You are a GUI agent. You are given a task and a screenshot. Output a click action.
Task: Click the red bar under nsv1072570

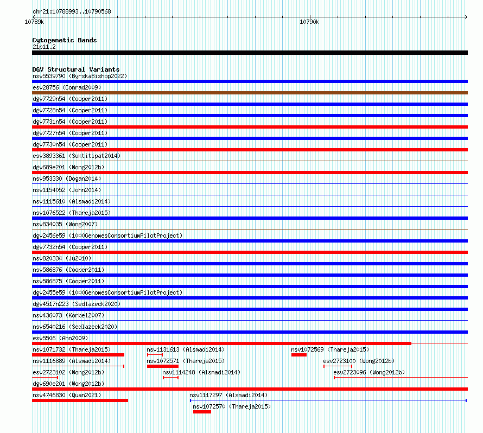click(202, 412)
